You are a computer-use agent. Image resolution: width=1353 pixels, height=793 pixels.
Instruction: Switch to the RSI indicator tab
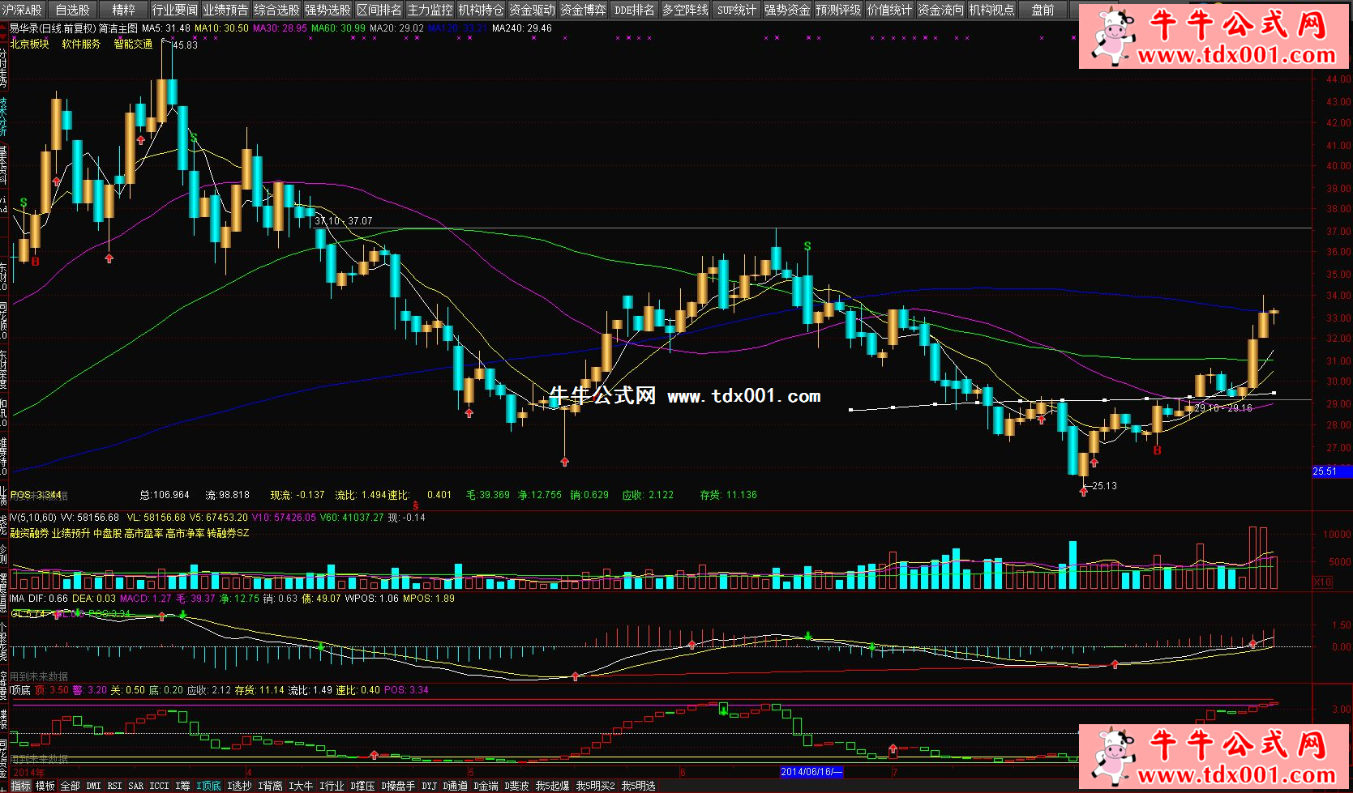[114, 786]
